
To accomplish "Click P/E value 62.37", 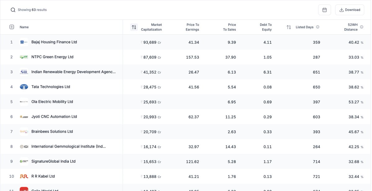I will point(194,117).
